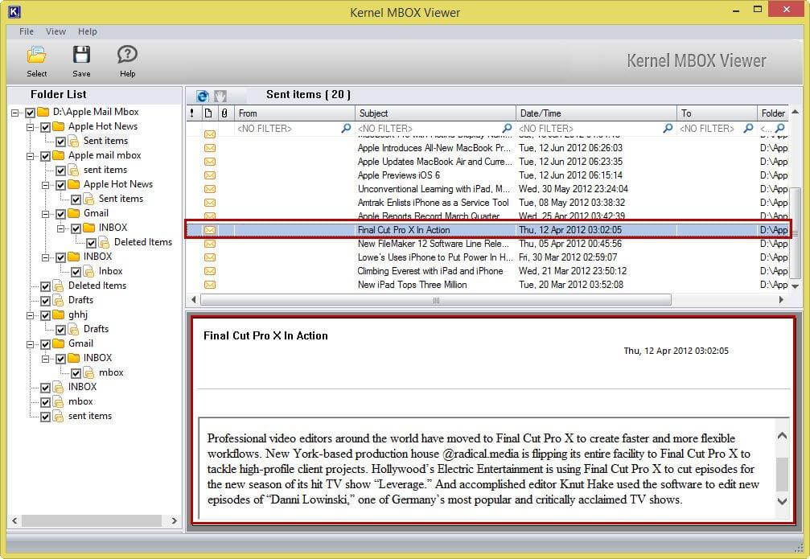
Task: Click folder icon of D:\Apple Mail Mbox root
Action: click(43, 112)
